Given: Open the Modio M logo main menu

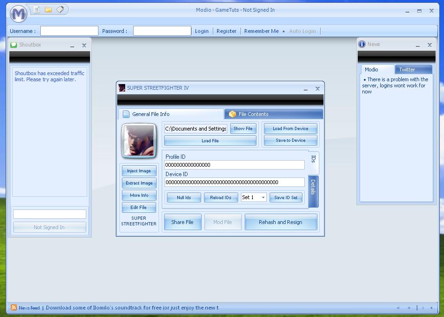Looking at the screenshot, I should point(18,13).
